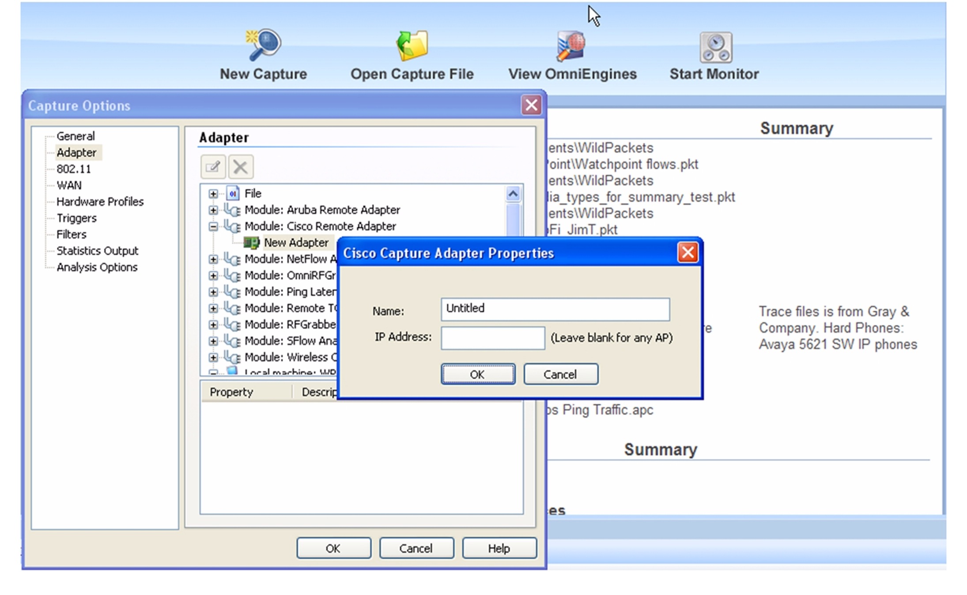967x595 pixels.
Task: Collapse Module: Cisco Remote Adapter node
Action: click(213, 226)
